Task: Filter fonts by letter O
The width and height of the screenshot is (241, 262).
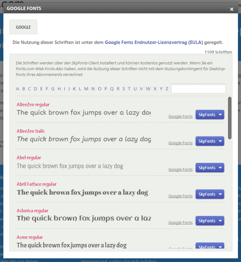Action: point(100,89)
